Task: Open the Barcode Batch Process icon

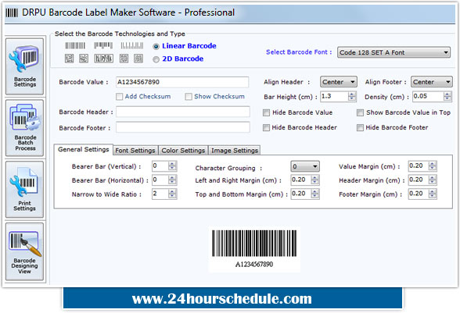Action: (25, 128)
